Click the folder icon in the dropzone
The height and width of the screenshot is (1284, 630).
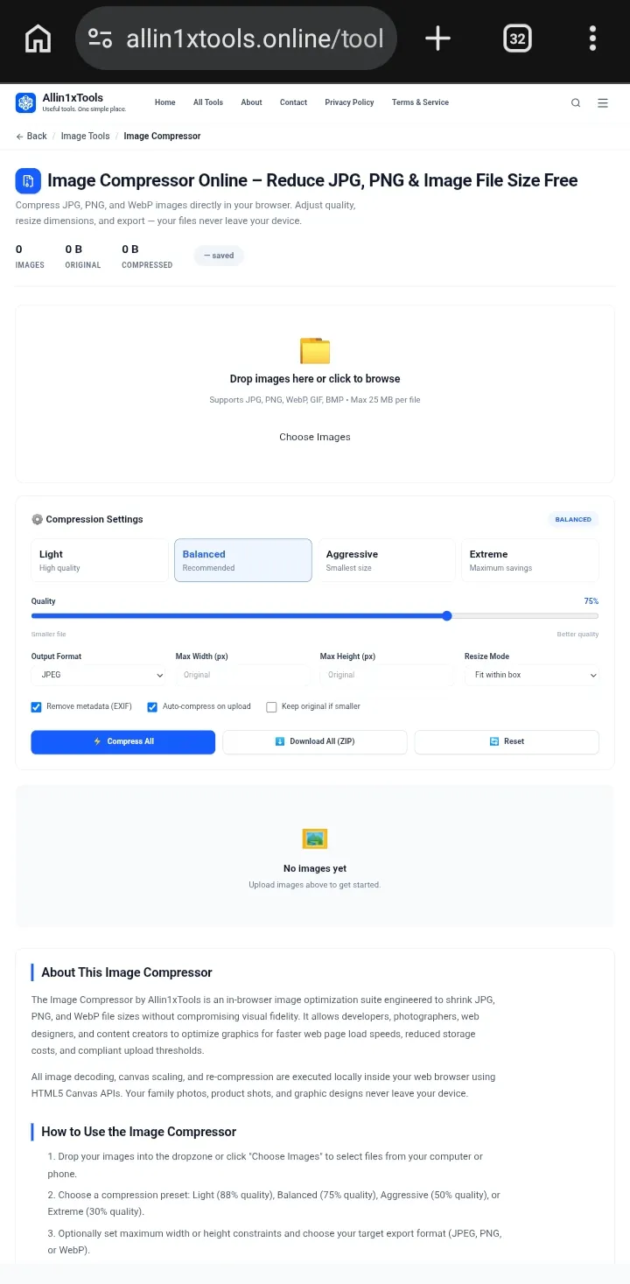pos(315,350)
